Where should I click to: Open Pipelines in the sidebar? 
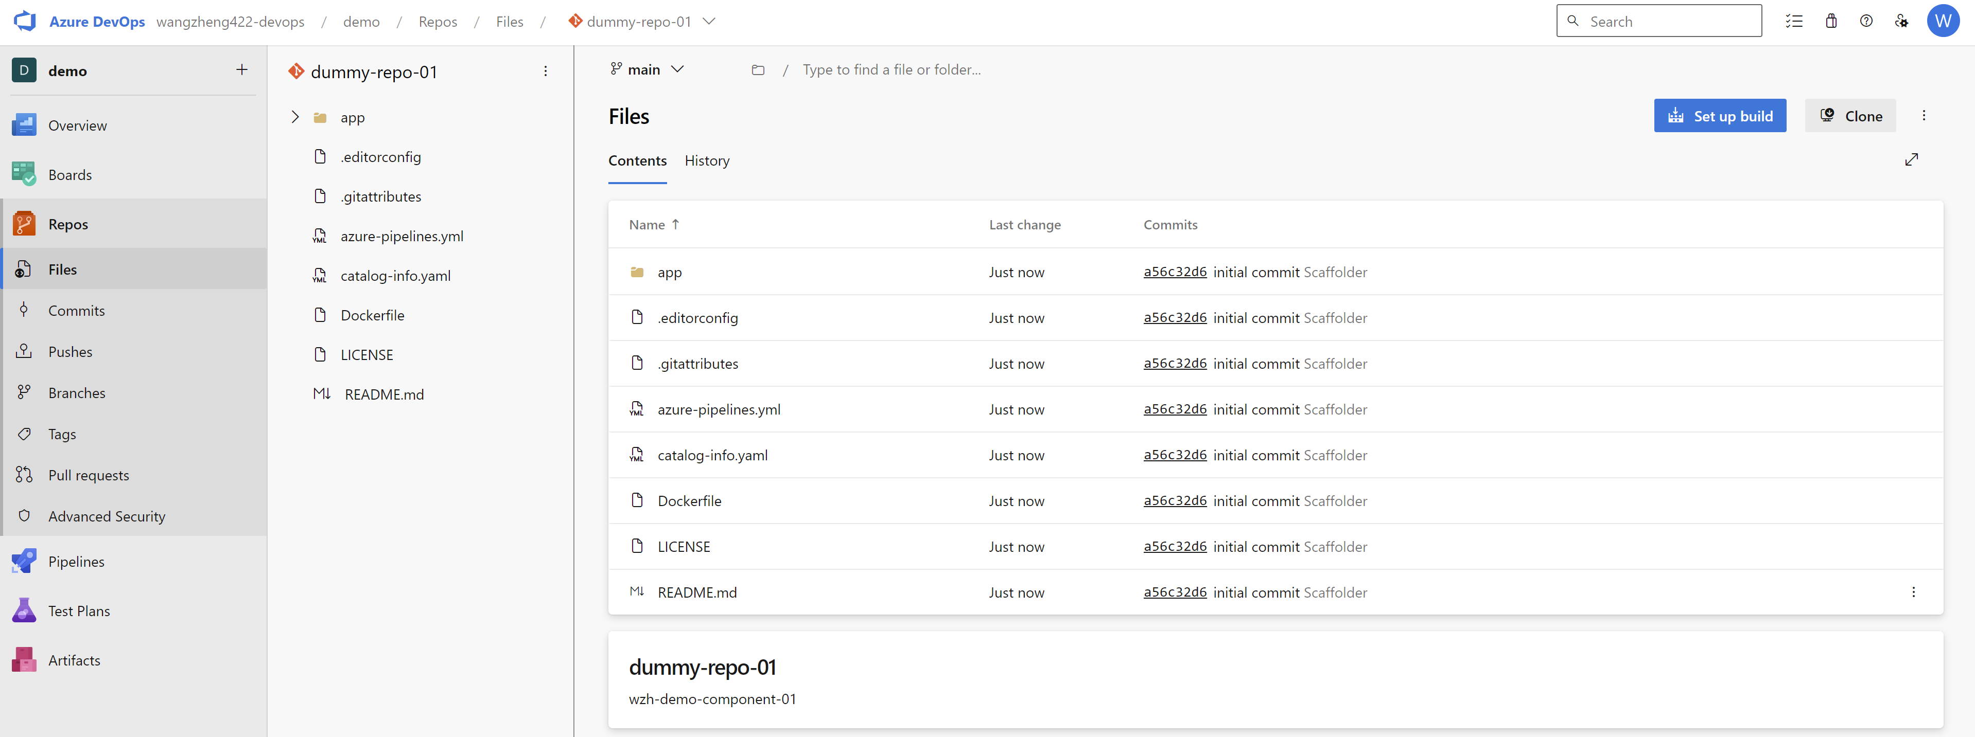pos(76,562)
